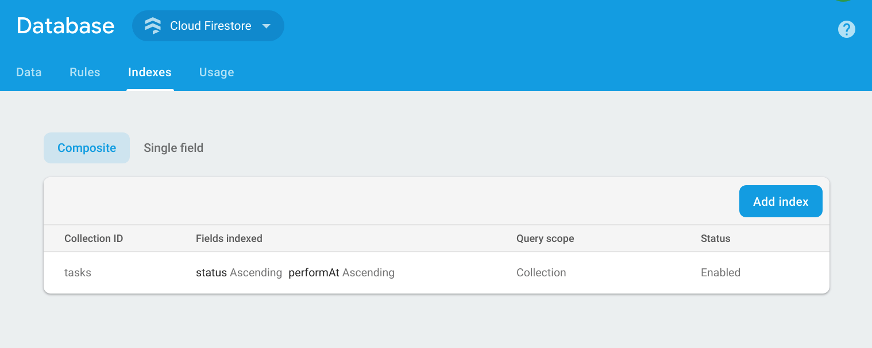
Task: Click the Collection query scope cell
Action: tap(541, 272)
